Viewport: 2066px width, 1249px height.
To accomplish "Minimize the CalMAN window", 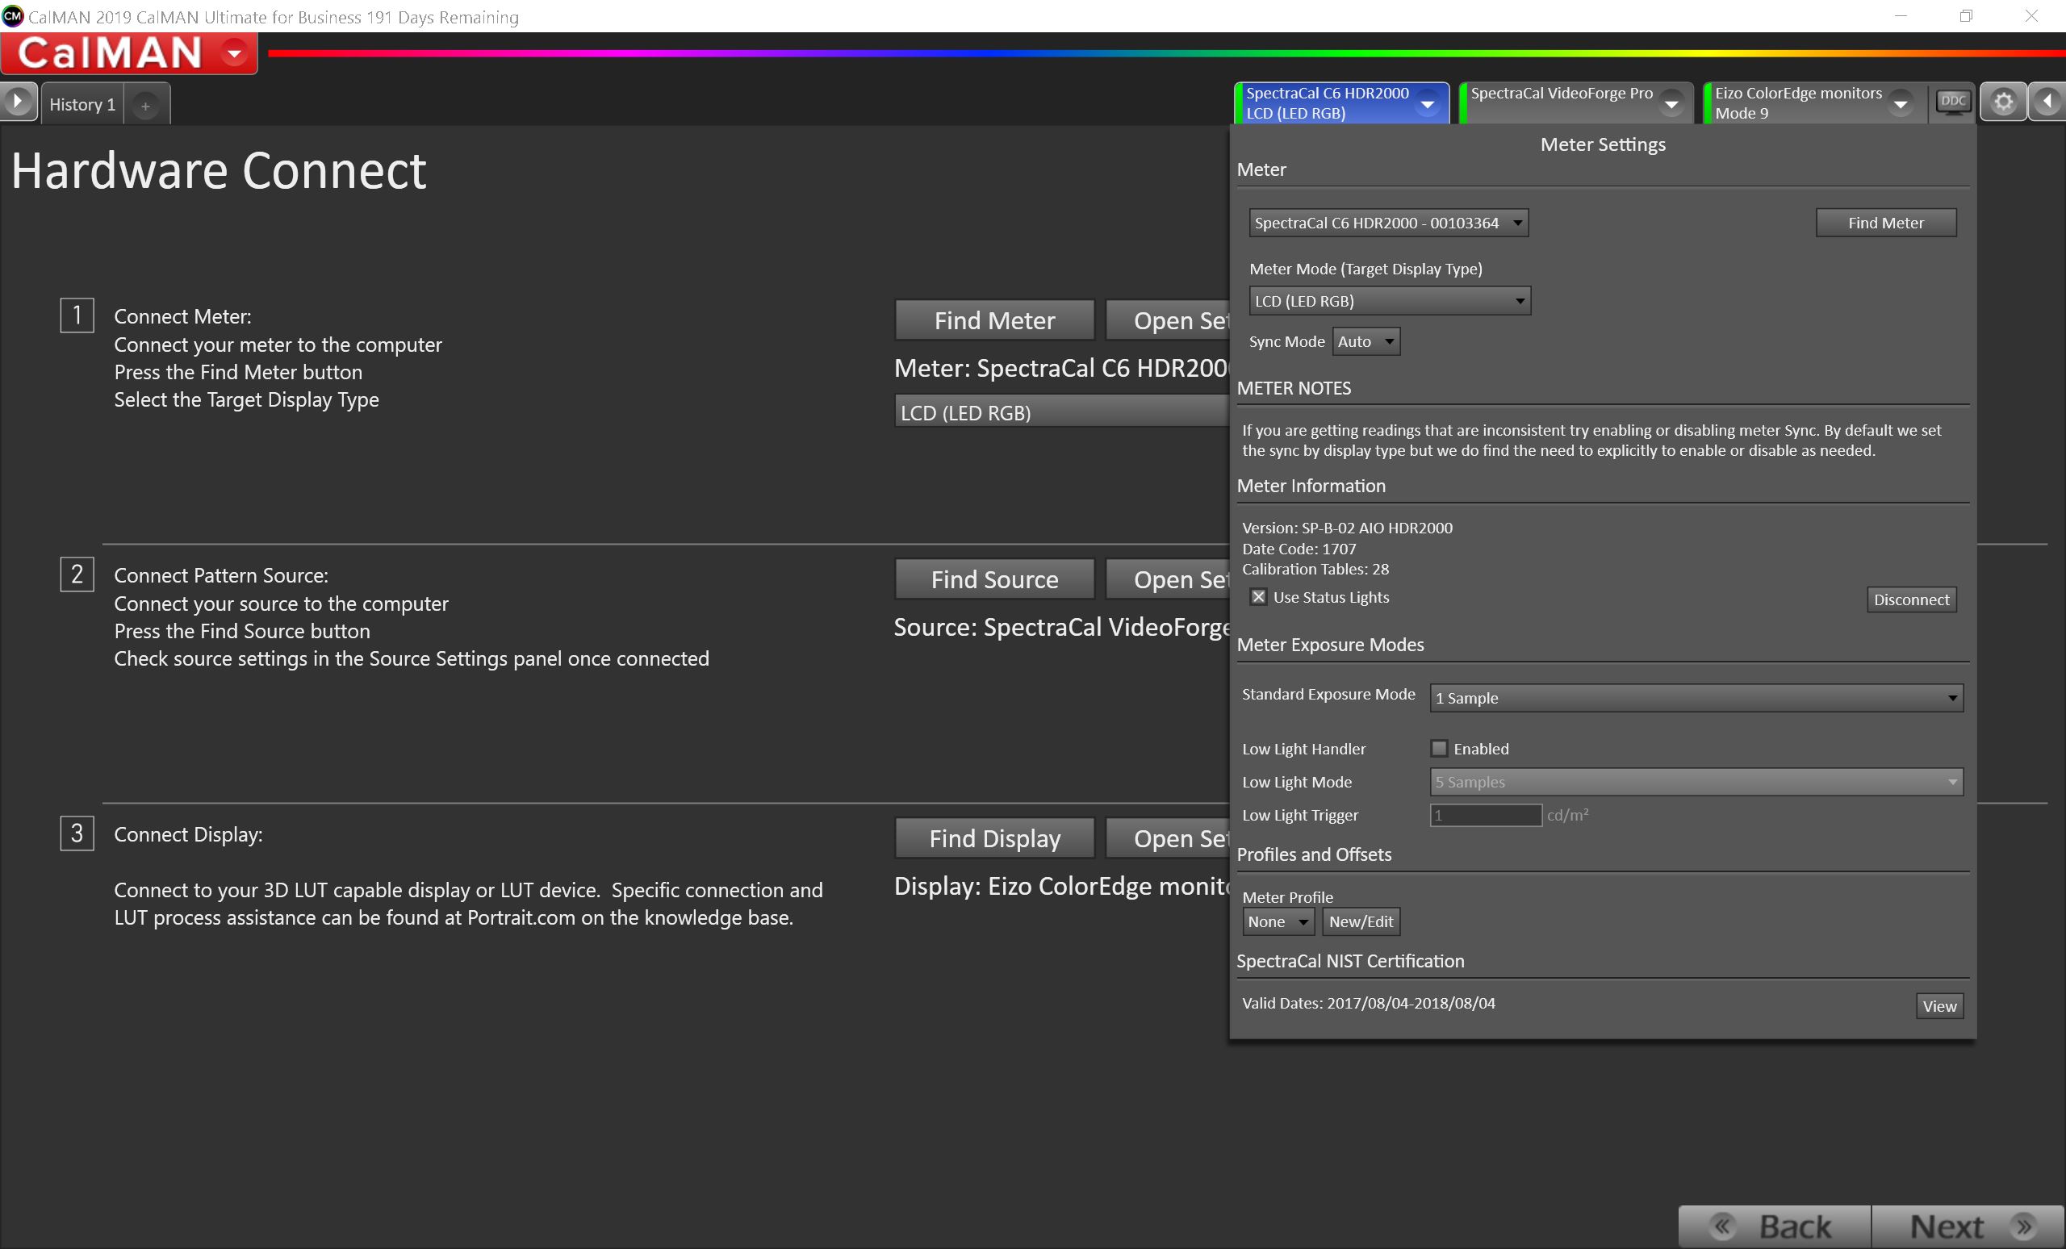I will pos(1900,16).
